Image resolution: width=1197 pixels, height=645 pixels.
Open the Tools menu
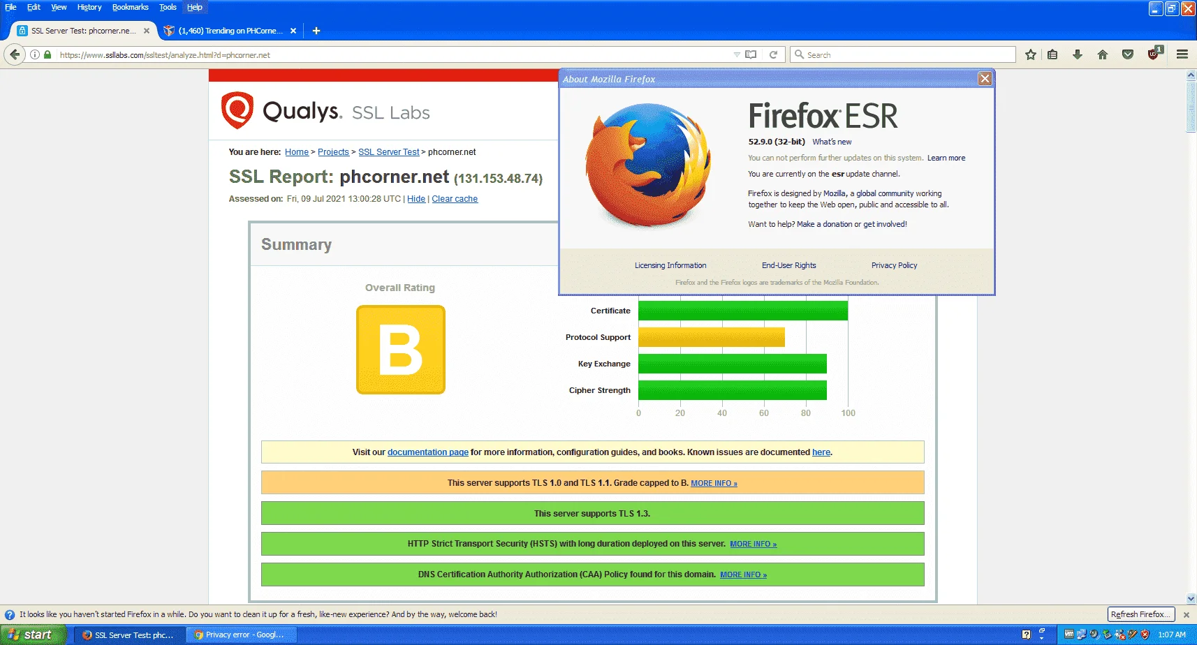[x=168, y=7]
